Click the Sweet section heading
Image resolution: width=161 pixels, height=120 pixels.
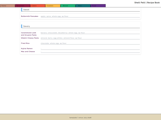point(26,9)
